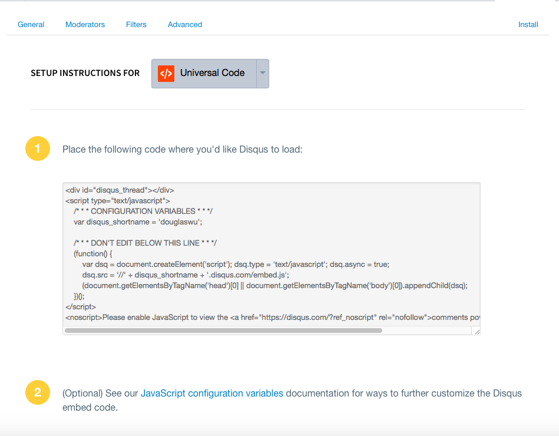
Task: Click the line '<div id="disqus_thread"></div>'
Action: click(120, 190)
